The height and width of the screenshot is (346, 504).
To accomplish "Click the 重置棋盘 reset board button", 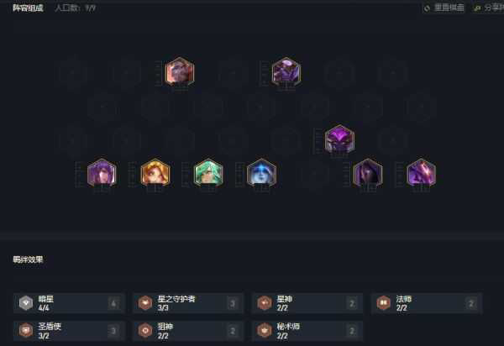I will (x=444, y=8).
